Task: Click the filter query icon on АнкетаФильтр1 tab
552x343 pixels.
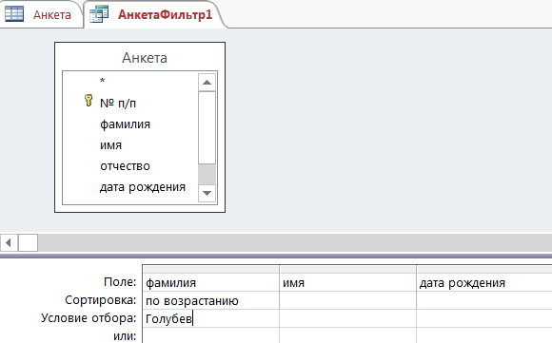Action: click(x=99, y=14)
